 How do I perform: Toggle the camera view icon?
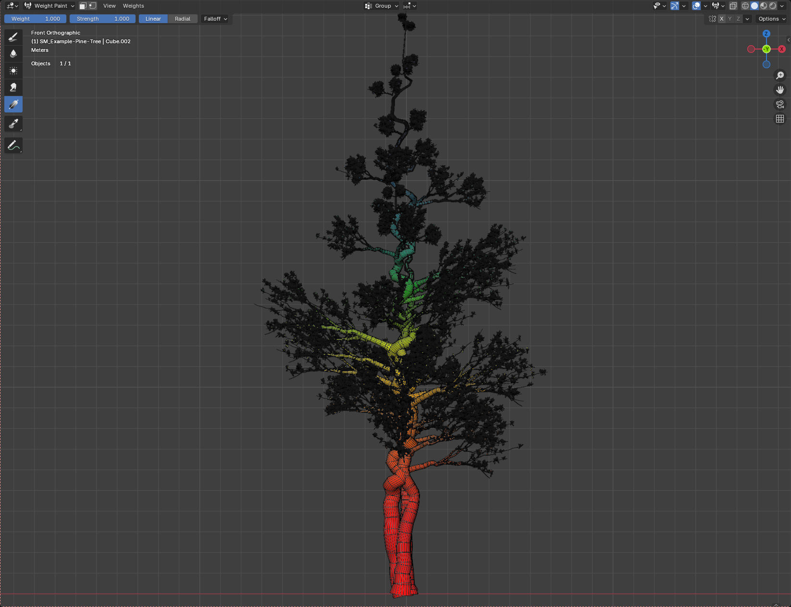(780, 104)
